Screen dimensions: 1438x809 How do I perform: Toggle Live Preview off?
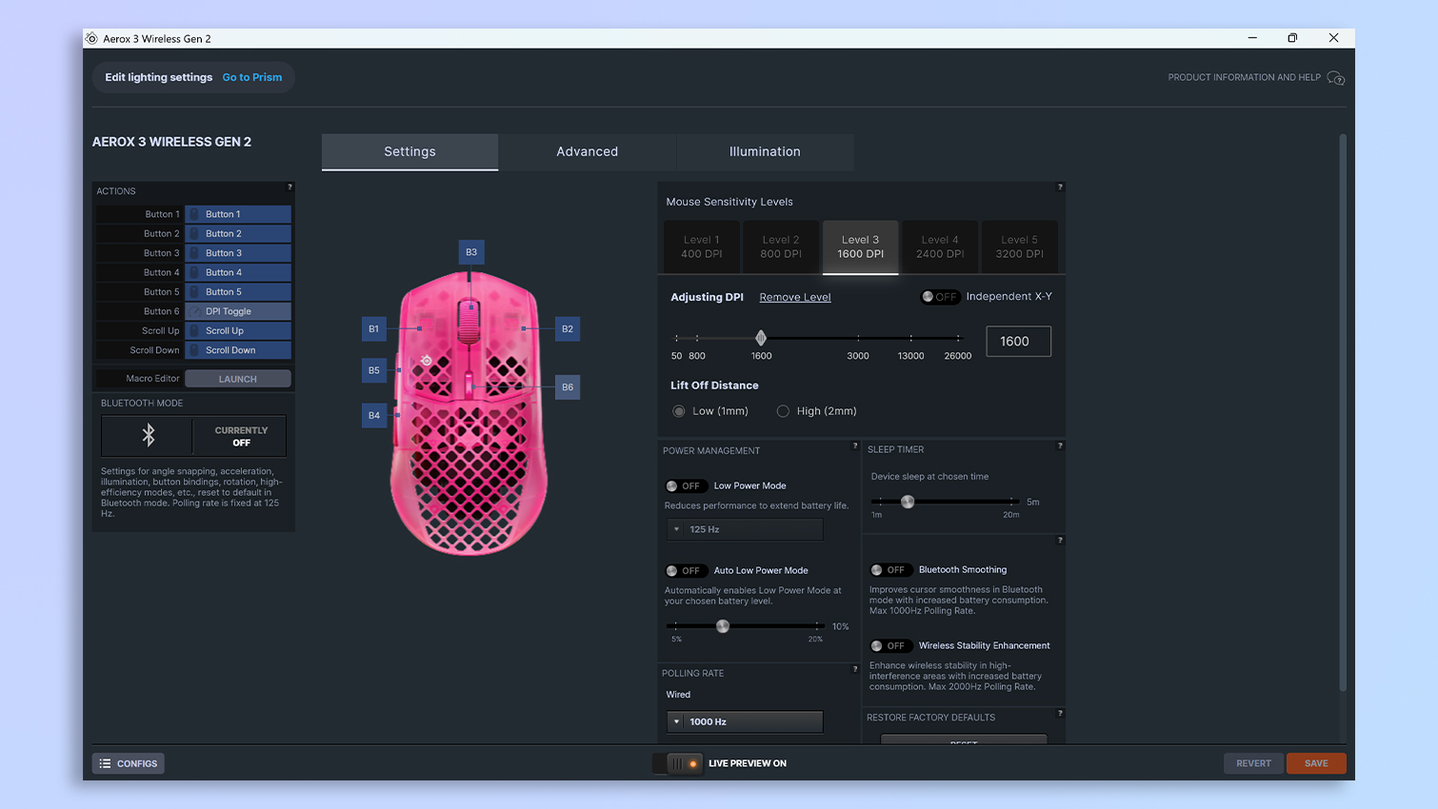pyautogui.click(x=677, y=762)
